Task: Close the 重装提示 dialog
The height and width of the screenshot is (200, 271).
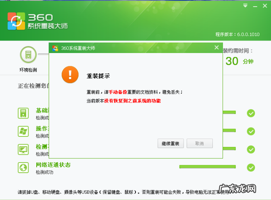Action: [217, 48]
